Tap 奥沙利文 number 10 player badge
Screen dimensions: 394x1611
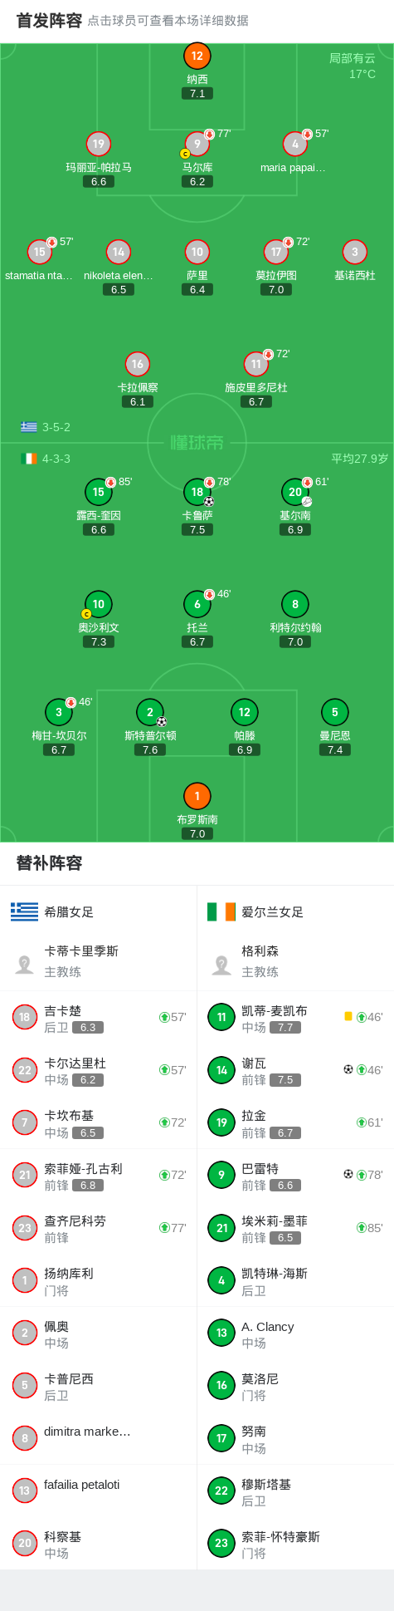(99, 604)
